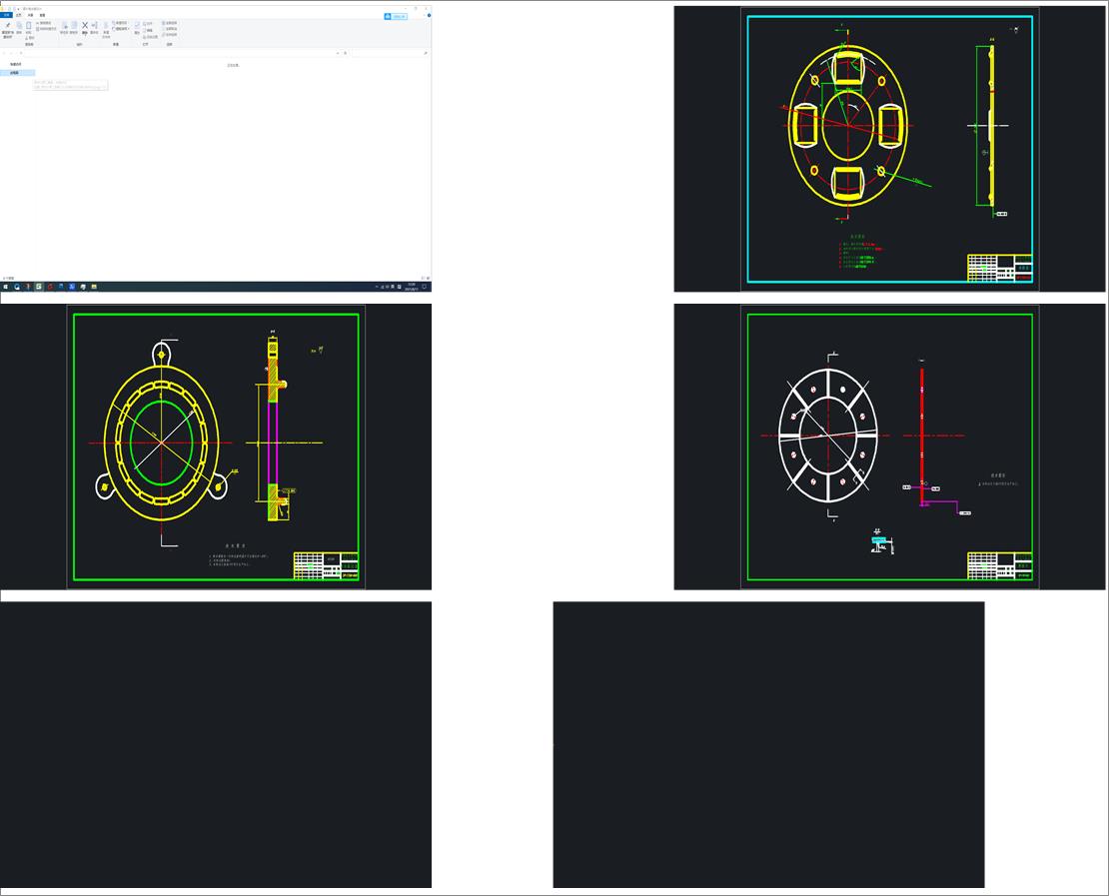Switch to the Home ribbon tab in Explorer

click(x=18, y=15)
